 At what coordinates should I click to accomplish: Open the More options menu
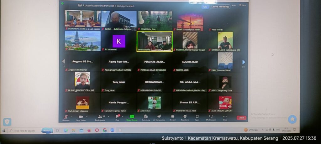click(225, 117)
